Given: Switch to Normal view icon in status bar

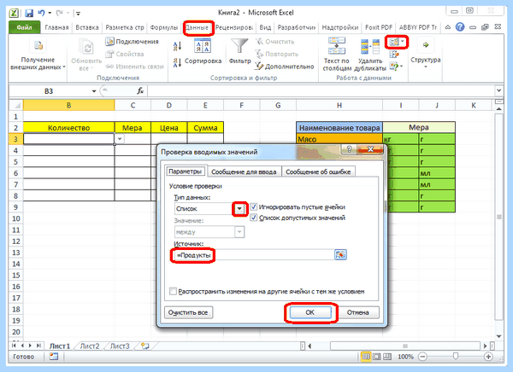Looking at the screenshot, I should [x=366, y=357].
